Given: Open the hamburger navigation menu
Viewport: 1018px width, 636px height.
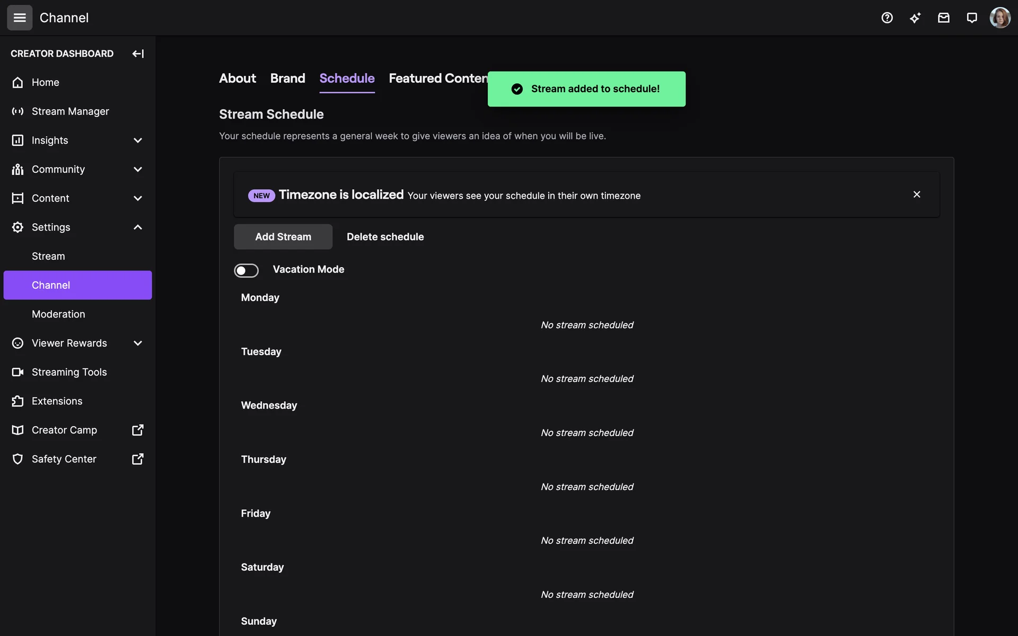Looking at the screenshot, I should [20, 17].
